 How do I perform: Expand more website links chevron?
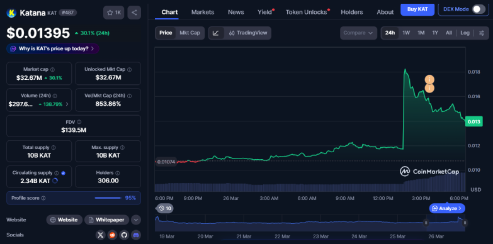click(136, 220)
